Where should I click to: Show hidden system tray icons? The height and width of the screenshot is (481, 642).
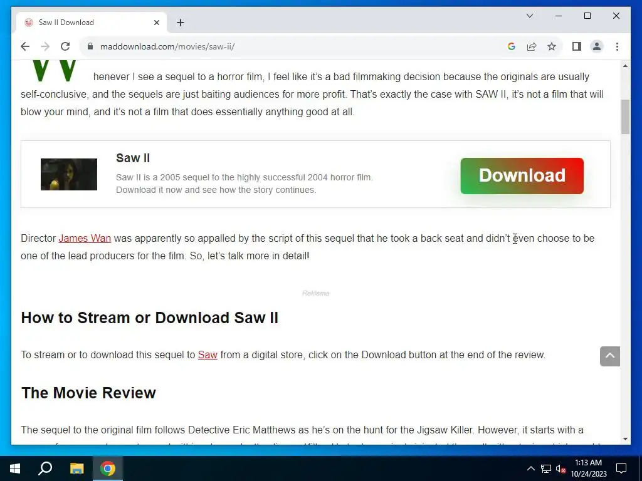point(530,468)
